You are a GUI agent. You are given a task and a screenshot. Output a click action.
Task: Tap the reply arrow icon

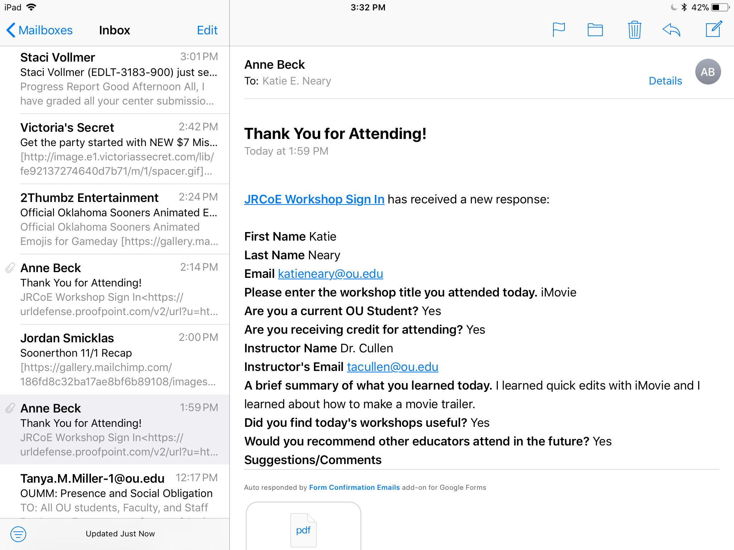671,30
